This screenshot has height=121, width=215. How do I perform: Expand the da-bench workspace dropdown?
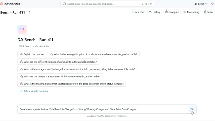tap(200, 4)
